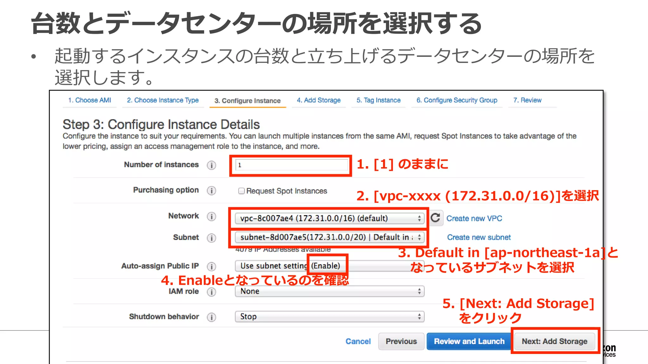Click info icon beside Number of instances
Screen dimensions: 648x364
tap(211, 165)
